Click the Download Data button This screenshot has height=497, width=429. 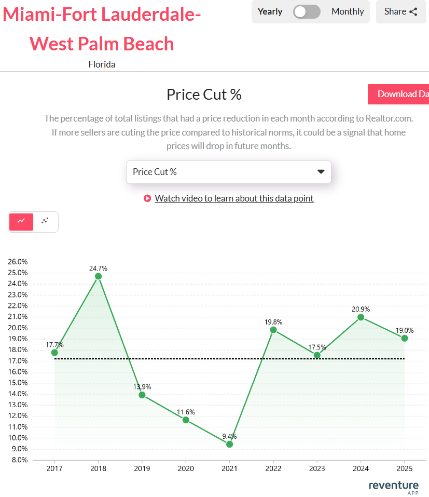click(x=402, y=94)
